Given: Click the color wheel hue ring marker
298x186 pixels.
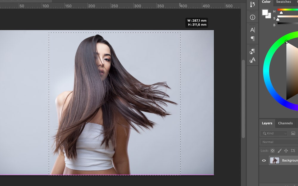Looking at the screenshot, I should tap(286, 42).
